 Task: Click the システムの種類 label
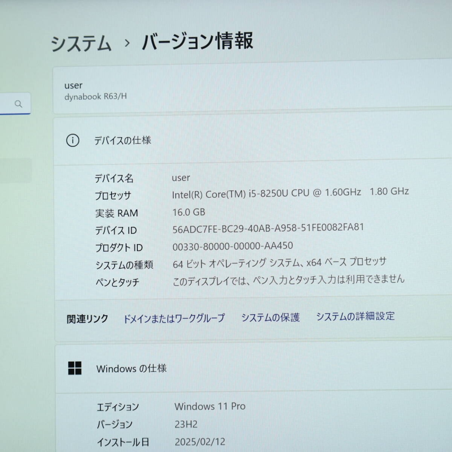[124, 265]
